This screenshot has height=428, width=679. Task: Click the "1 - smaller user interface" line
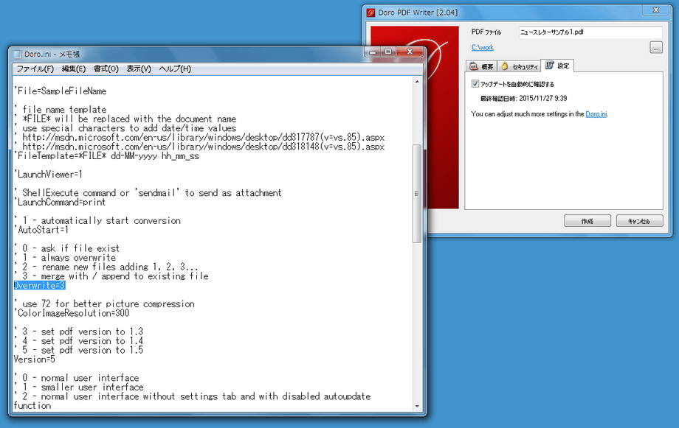click(x=79, y=387)
